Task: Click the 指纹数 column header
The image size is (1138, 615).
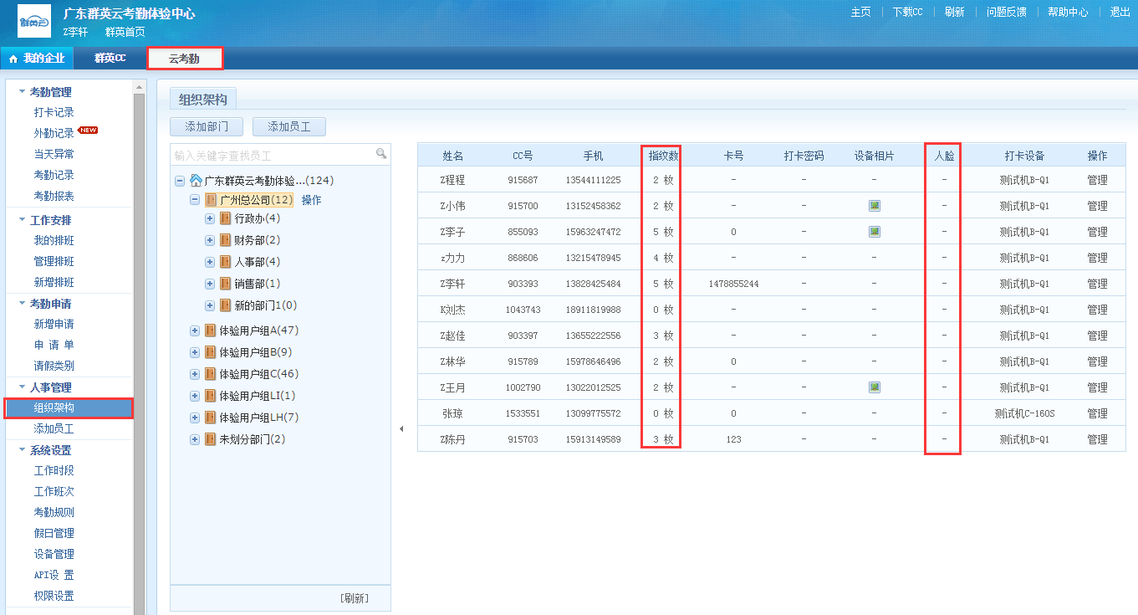Action: click(x=663, y=156)
